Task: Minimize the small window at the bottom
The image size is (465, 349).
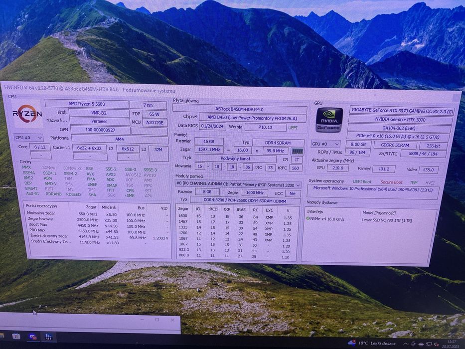Action: tap(142, 319)
